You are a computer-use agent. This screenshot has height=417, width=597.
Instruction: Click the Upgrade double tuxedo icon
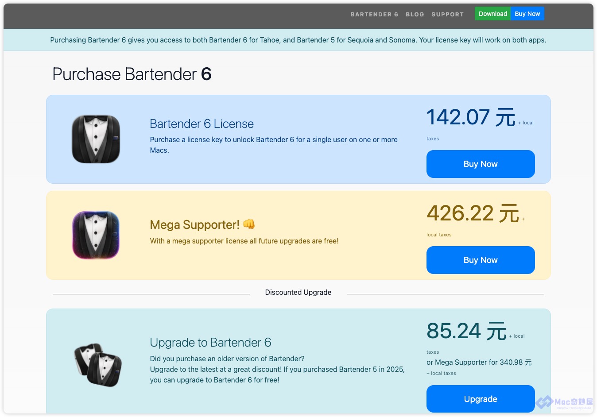pyautogui.click(x=97, y=365)
